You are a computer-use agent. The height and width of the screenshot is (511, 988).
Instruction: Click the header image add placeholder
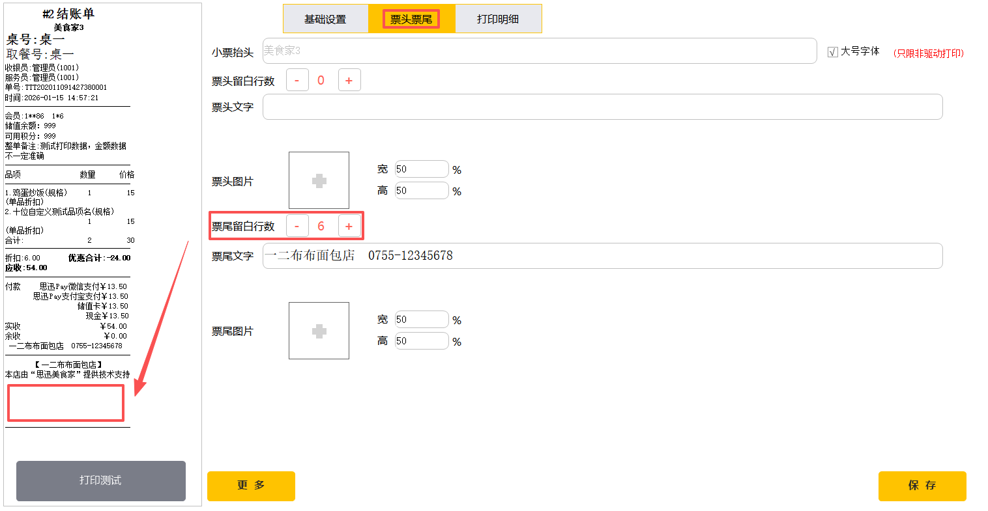319,180
